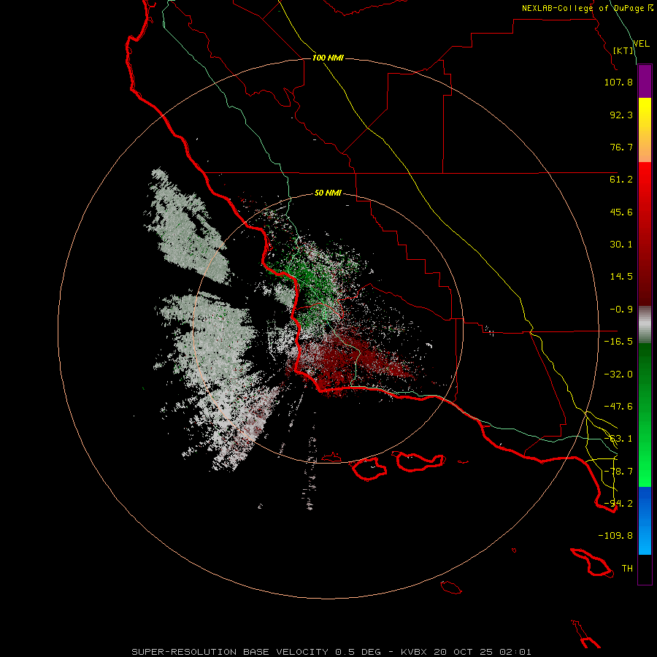Click the -0.9 velocity scale value

(x=621, y=310)
